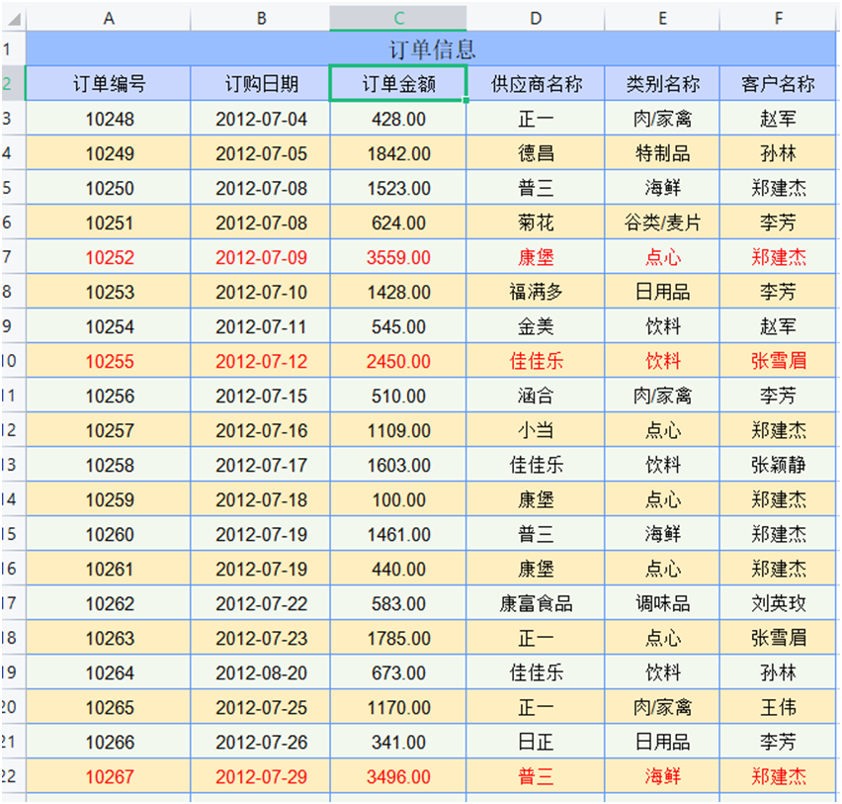Select the 订单编号 header cell

coord(109,84)
